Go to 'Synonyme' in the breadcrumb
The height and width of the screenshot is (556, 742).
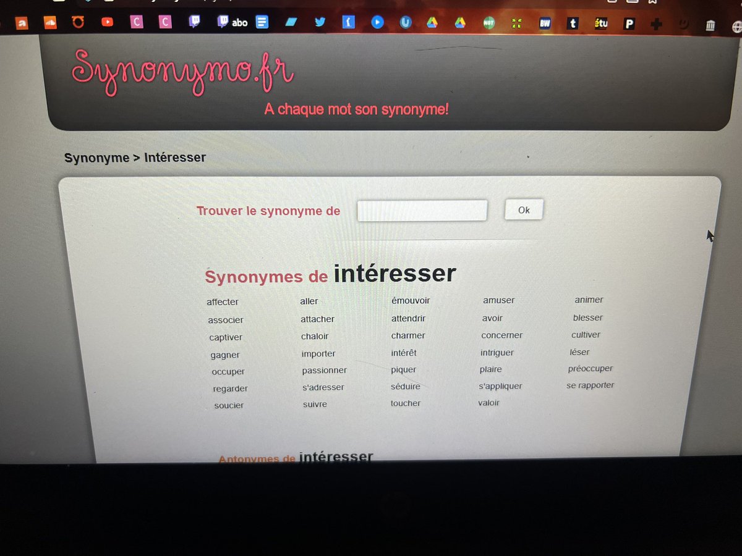click(96, 158)
